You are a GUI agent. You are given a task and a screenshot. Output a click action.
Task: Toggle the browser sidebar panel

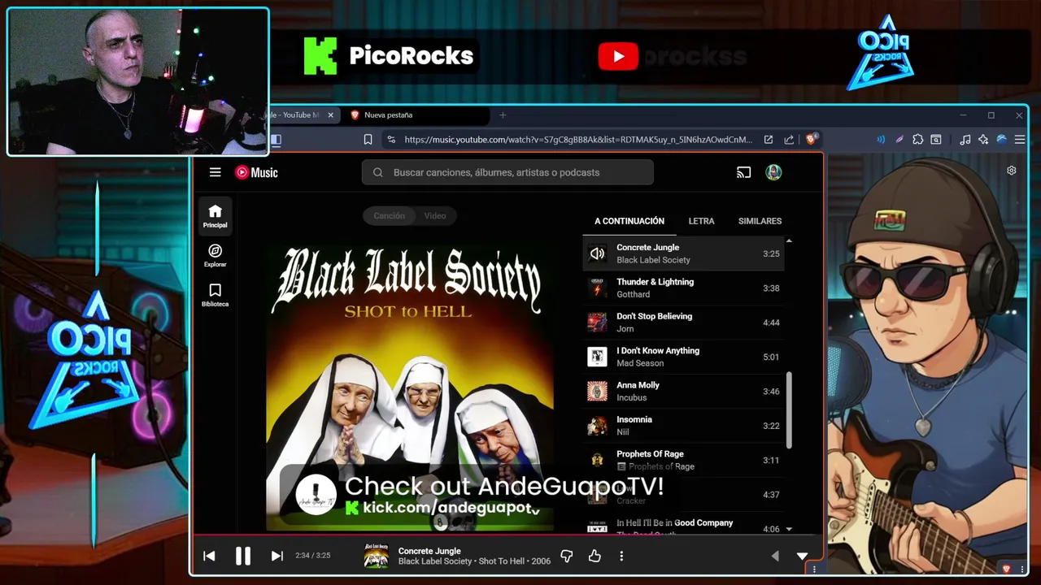pos(276,140)
